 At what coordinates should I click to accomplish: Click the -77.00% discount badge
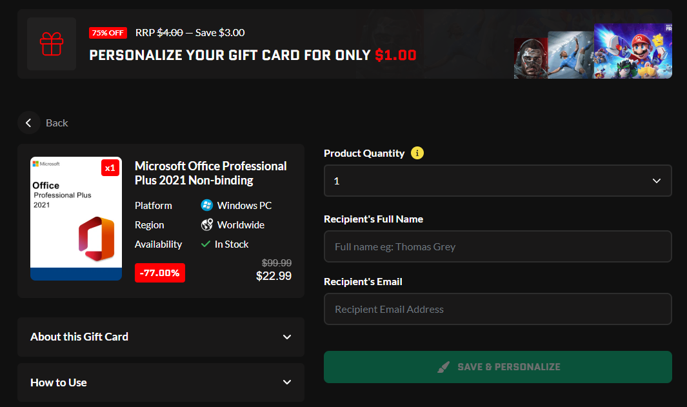(x=160, y=272)
